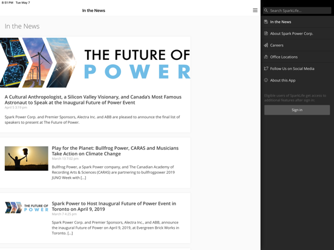Viewport: 334px width, 250px height.
Task: Focus the Search SparkLife field
Action: coord(297,10)
